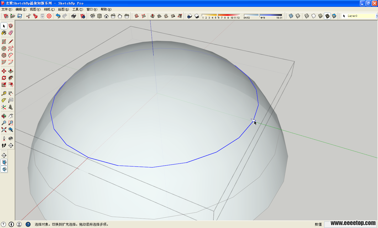This screenshot has height=228, width=378.
Task: Click the Save floppy disk button
Action: coord(19,16)
